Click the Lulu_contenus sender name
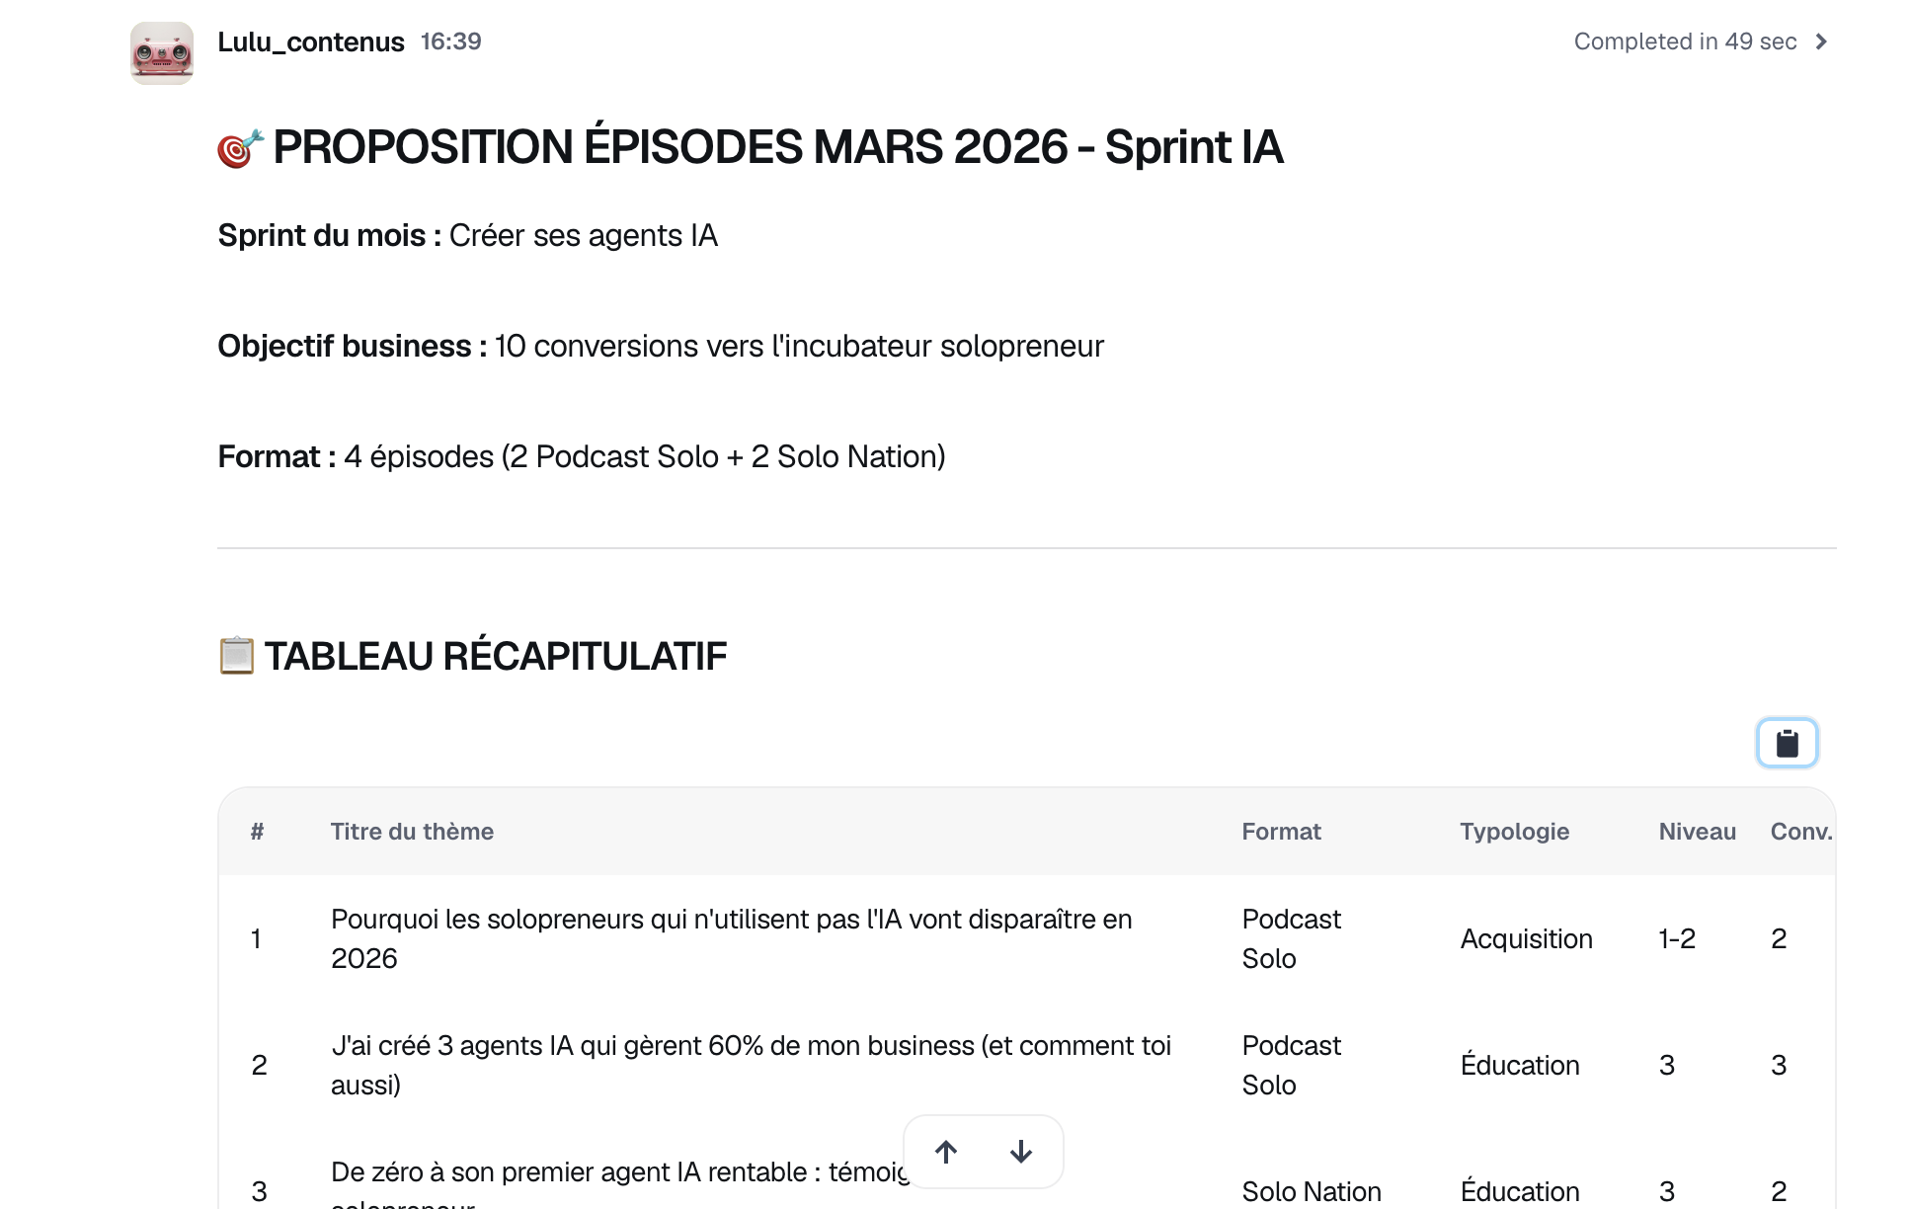The width and height of the screenshot is (1910, 1209). click(x=311, y=41)
